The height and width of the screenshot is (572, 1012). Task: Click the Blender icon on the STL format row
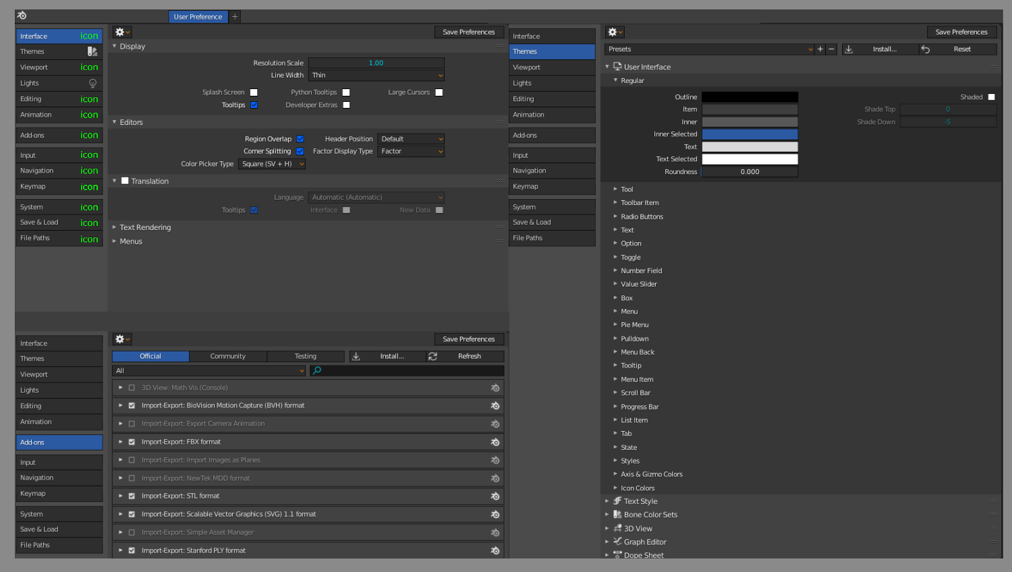coord(495,496)
